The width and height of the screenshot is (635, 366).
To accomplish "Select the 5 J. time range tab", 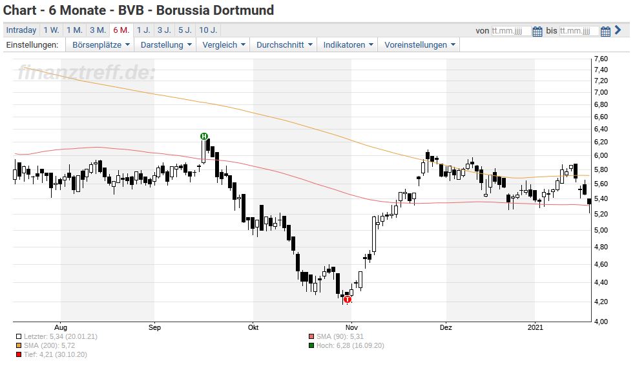I will coord(185,30).
